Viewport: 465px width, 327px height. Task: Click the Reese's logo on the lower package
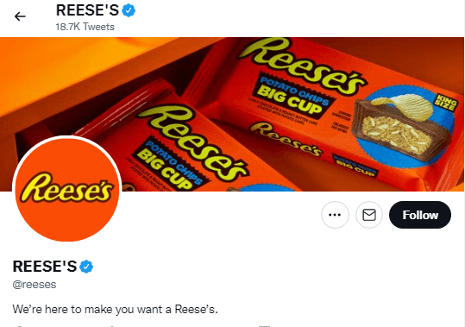[x=192, y=142]
